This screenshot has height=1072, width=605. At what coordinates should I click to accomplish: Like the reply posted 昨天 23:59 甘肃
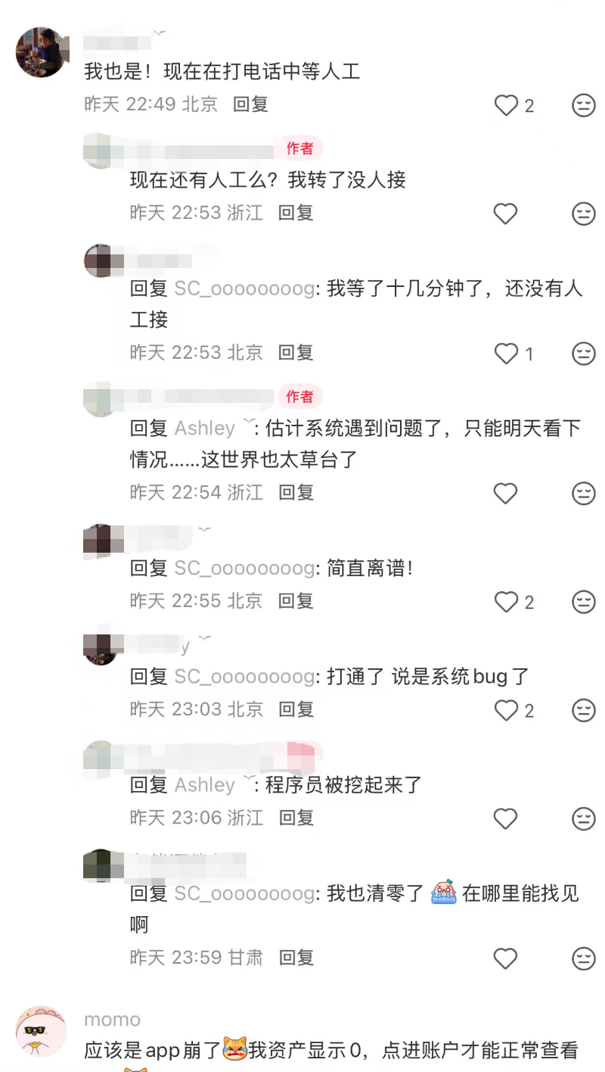pyautogui.click(x=506, y=958)
